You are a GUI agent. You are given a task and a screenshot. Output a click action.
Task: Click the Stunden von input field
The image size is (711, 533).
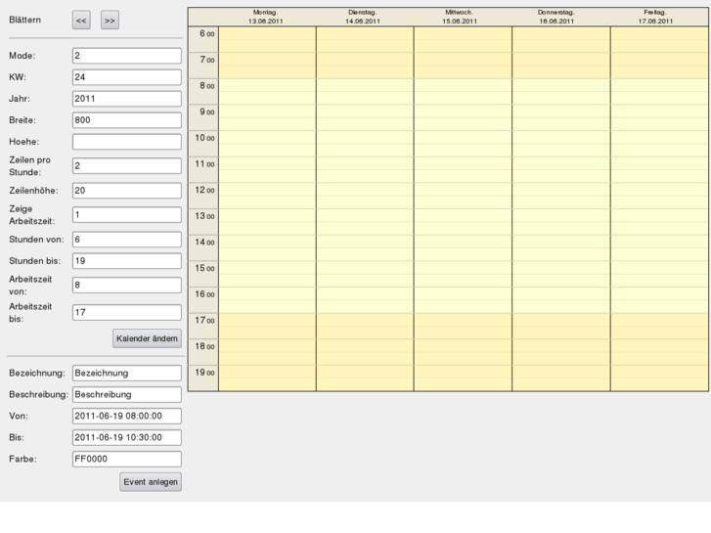pyautogui.click(x=127, y=240)
